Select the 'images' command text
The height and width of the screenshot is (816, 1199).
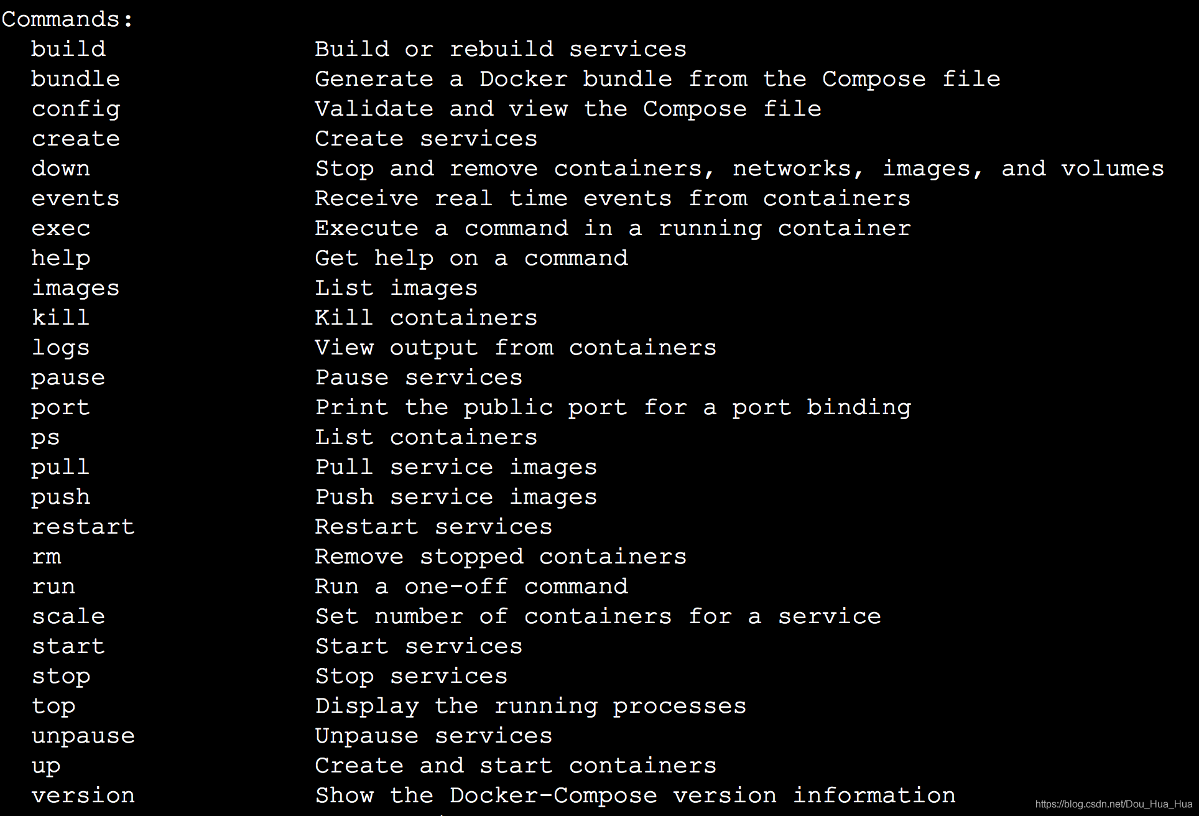[x=76, y=289]
